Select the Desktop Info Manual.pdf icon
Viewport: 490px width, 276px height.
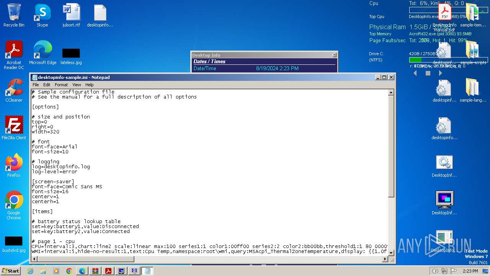point(444,18)
